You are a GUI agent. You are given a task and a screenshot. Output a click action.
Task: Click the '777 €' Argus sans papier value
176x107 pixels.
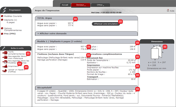click(x=71, y=25)
